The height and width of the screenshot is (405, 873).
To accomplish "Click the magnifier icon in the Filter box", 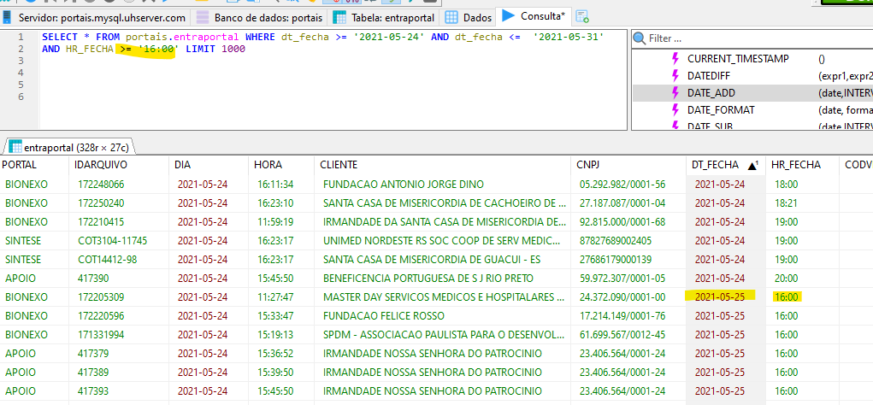I will [x=640, y=39].
